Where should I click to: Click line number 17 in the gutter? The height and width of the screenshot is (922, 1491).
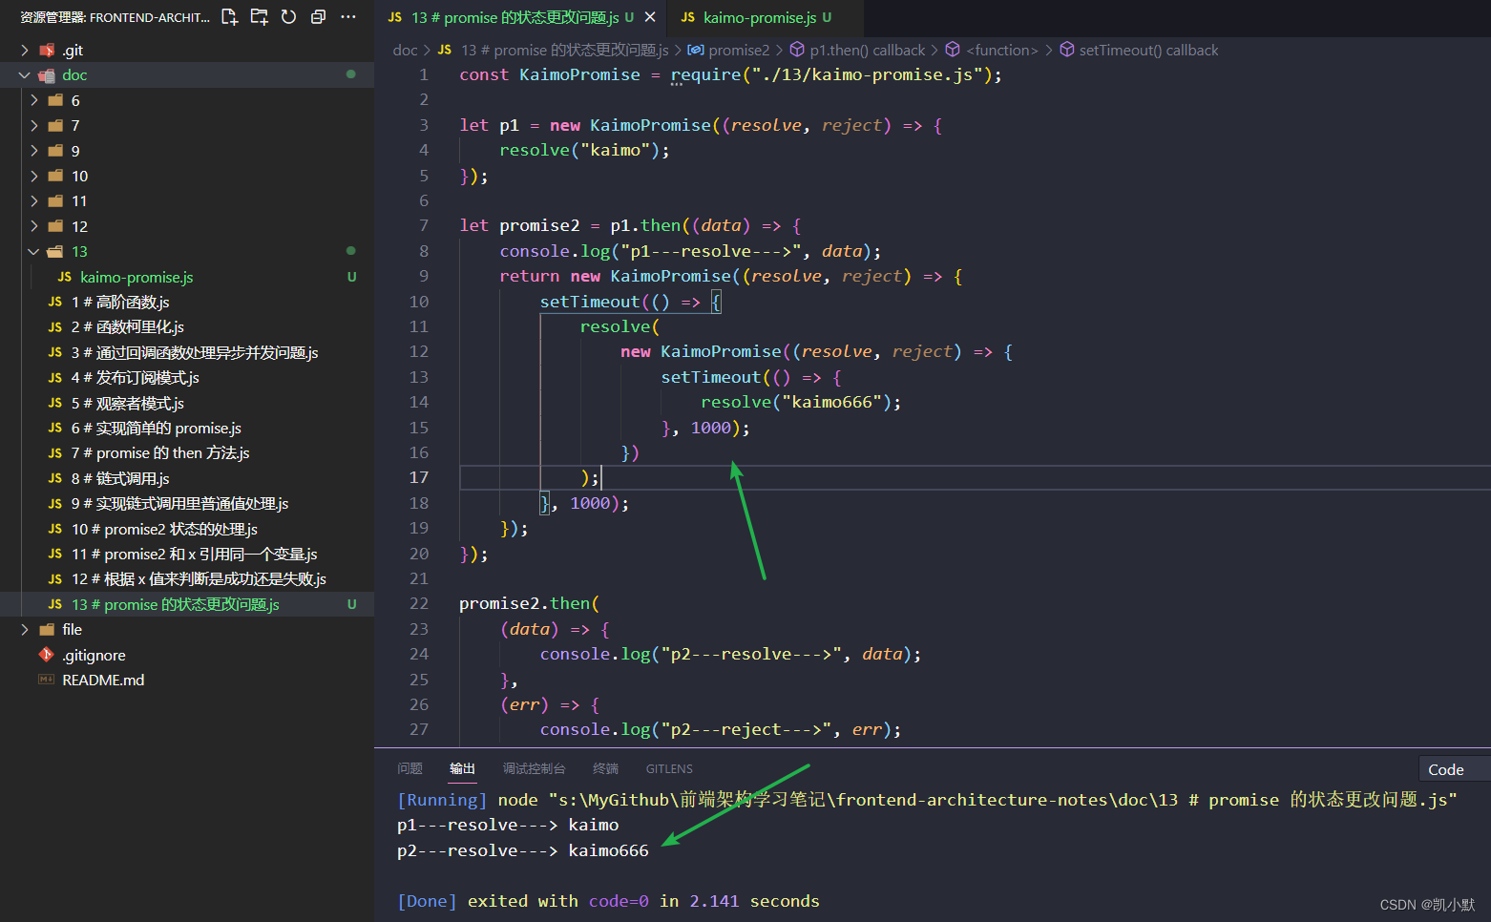tap(419, 477)
